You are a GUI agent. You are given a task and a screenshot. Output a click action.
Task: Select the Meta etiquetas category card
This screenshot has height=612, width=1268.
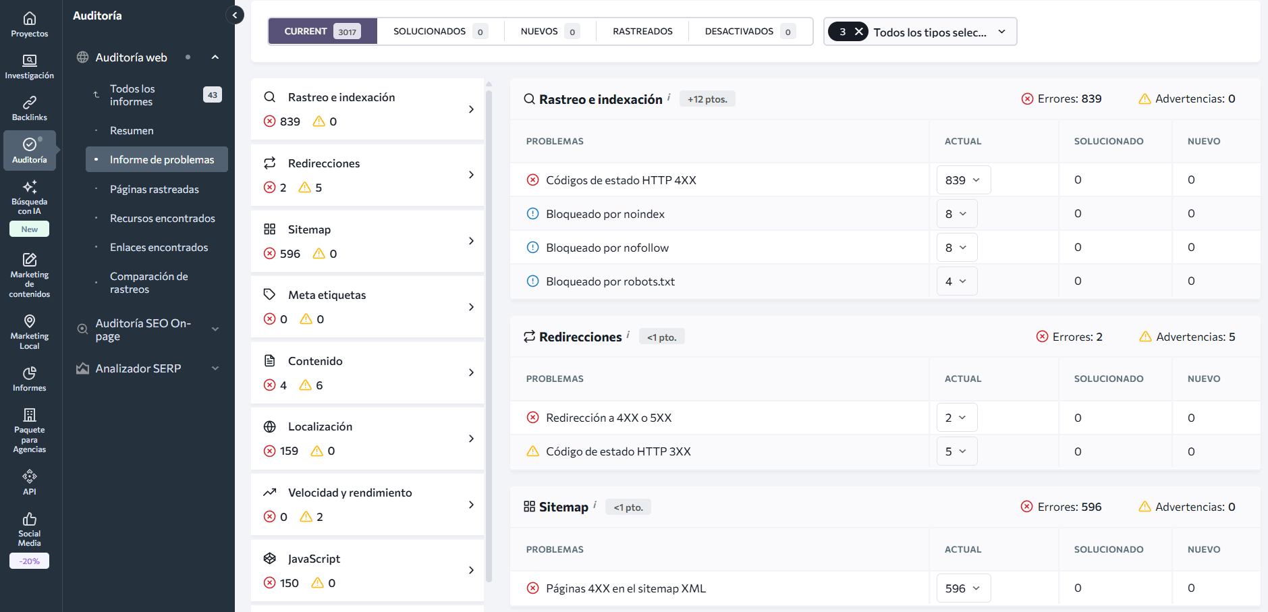click(367, 307)
